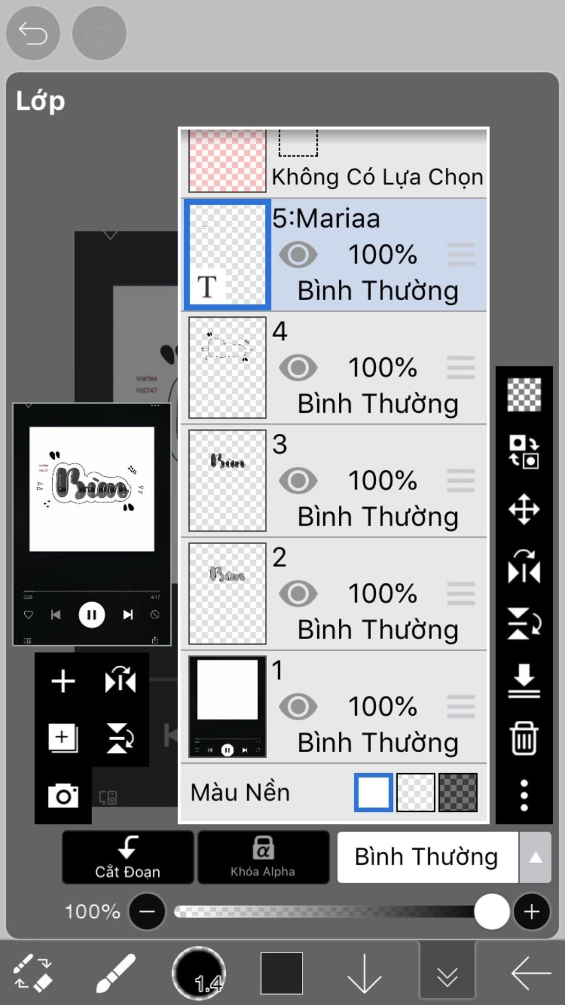Screen dimensions: 565x1005
Task: Hide layer 5:Mariaa with eye icon
Action: [298, 254]
